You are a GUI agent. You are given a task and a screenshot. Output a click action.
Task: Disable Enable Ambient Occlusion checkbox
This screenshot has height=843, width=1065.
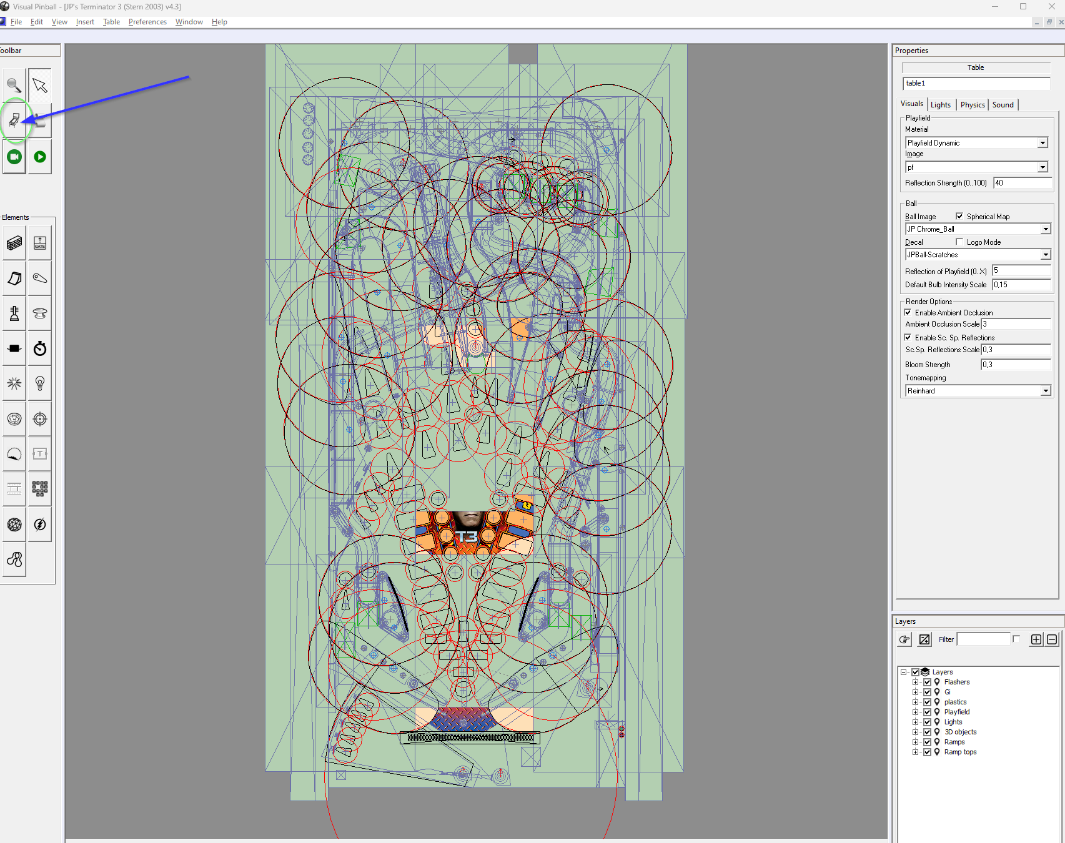coord(908,312)
